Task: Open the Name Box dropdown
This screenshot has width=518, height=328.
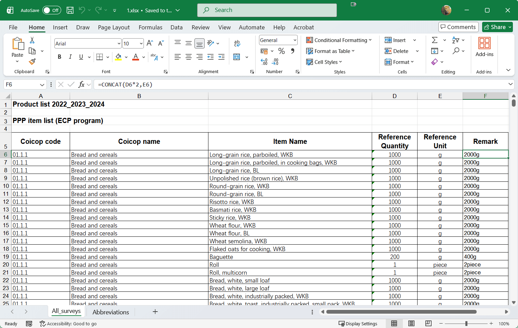Action: (x=42, y=84)
